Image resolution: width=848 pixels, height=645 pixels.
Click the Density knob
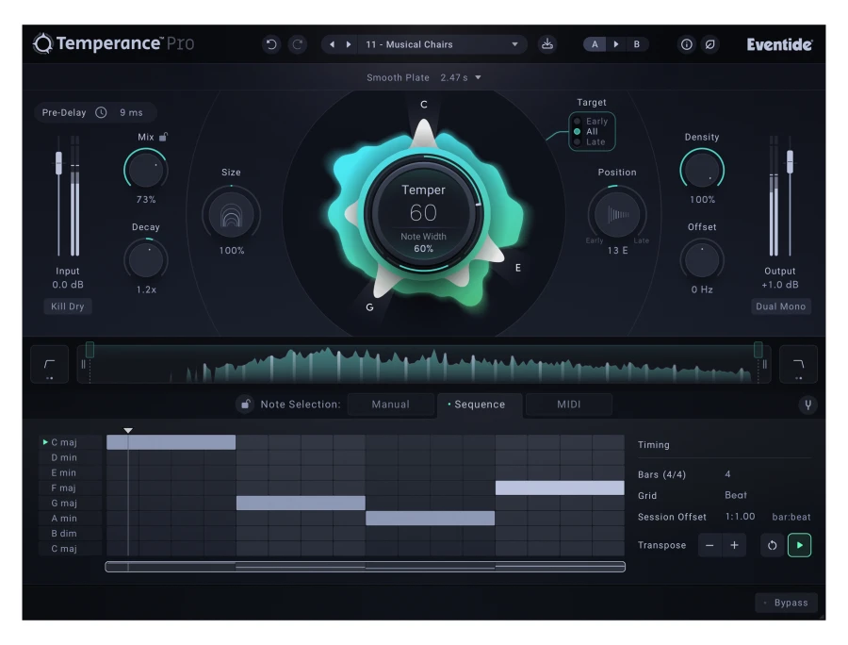pos(702,170)
